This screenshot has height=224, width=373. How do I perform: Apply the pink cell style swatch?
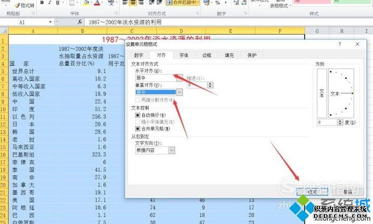coord(312,2)
